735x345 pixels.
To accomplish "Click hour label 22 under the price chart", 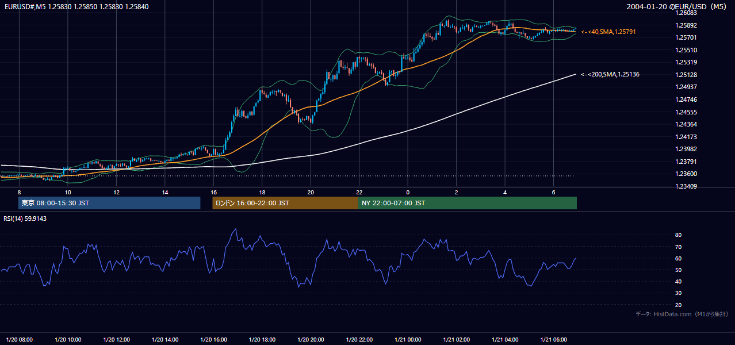I will tap(359, 192).
